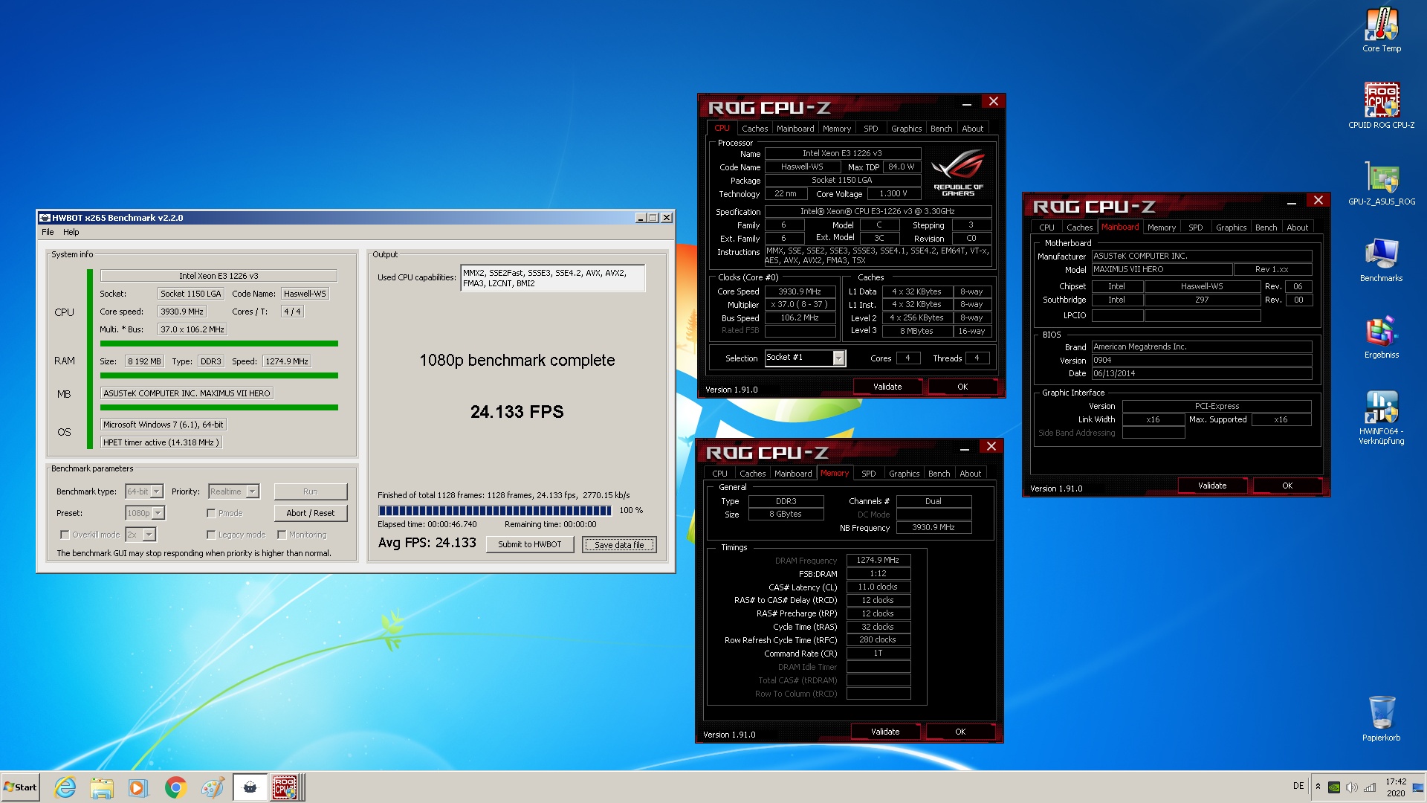Click the DRAM Frequency 1274.9 MHz field
The height and width of the screenshot is (803, 1427).
point(878,560)
